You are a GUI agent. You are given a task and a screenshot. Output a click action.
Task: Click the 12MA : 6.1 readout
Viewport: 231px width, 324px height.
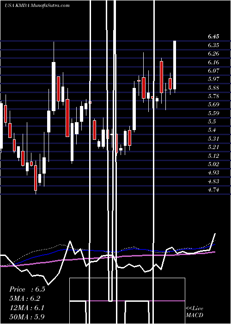[x=26, y=308]
